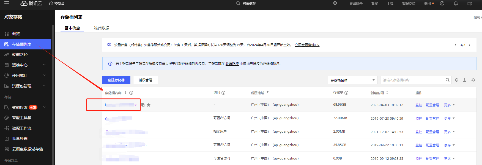482x165 pixels.
Task: Sort table by 创建时间 column
Action: coord(387,93)
